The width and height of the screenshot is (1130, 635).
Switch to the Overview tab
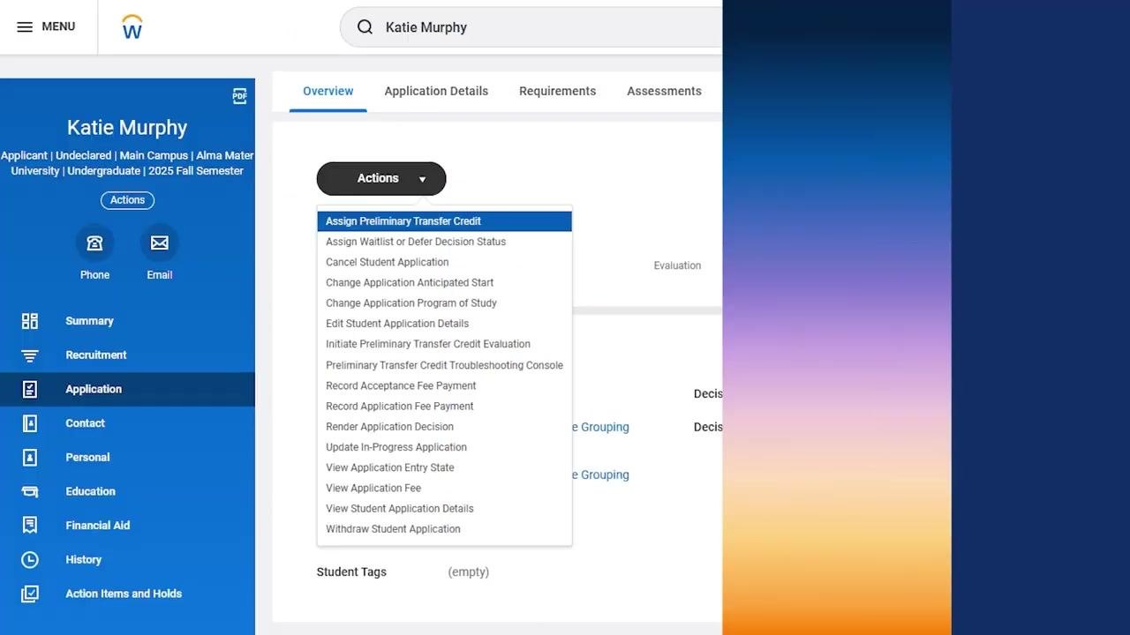point(328,91)
